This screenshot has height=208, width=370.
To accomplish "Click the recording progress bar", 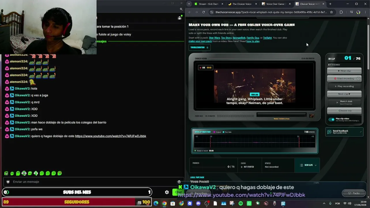I will [209, 167].
